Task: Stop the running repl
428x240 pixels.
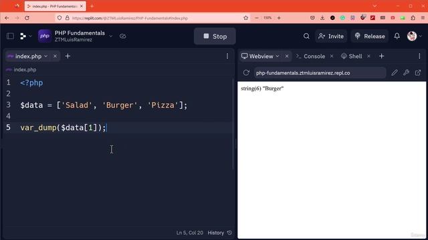Action: pos(215,36)
